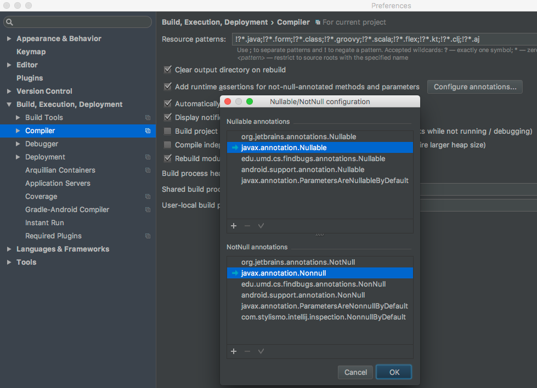Expand Appearance & Behavior section

pyautogui.click(x=9, y=39)
